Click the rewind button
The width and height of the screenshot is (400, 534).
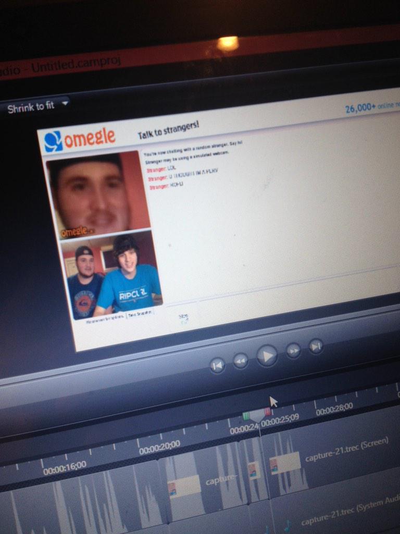[x=241, y=361]
